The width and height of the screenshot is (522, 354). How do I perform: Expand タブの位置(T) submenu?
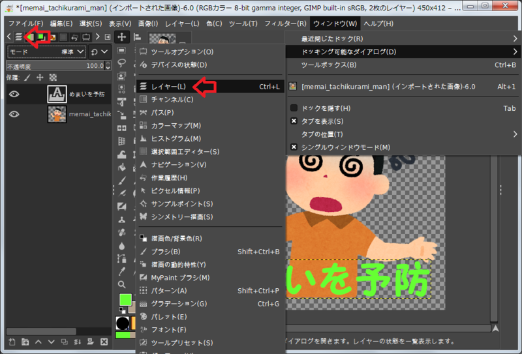pyautogui.click(x=404, y=134)
